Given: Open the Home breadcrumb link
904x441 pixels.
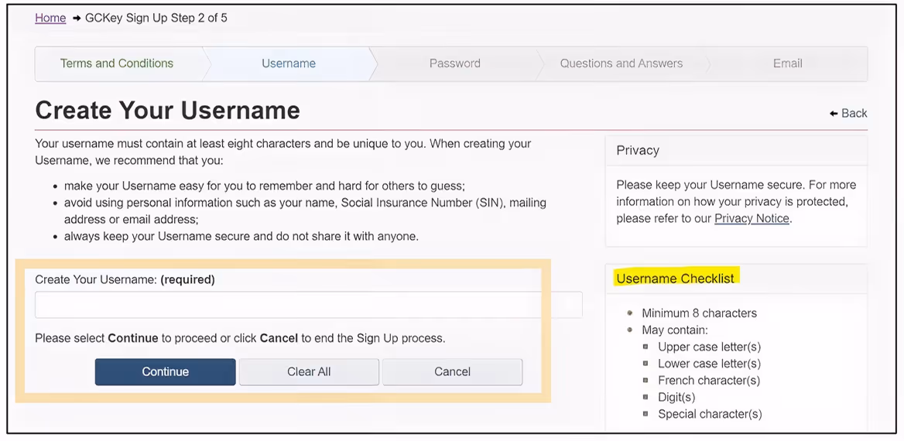Looking at the screenshot, I should (50, 18).
